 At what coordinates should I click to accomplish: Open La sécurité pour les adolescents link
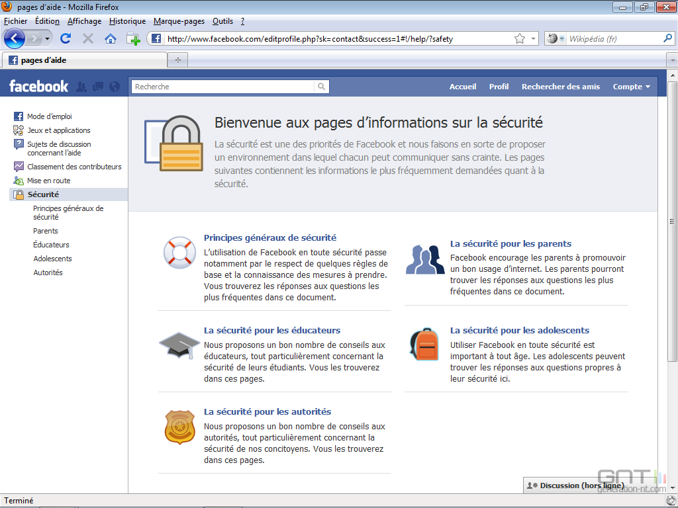click(x=519, y=331)
